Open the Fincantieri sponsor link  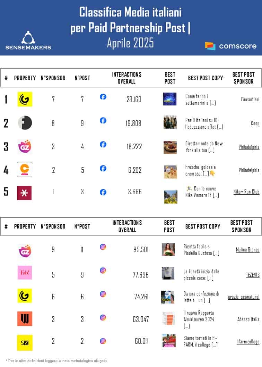coord(250,100)
